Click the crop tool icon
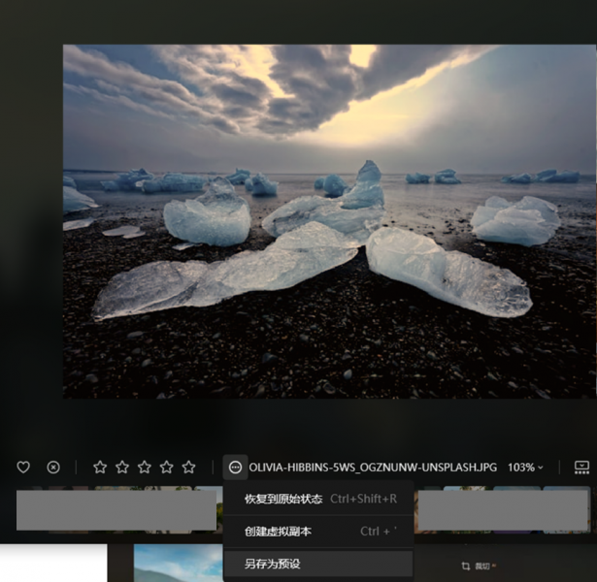597x582 pixels. tap(465, 566)
